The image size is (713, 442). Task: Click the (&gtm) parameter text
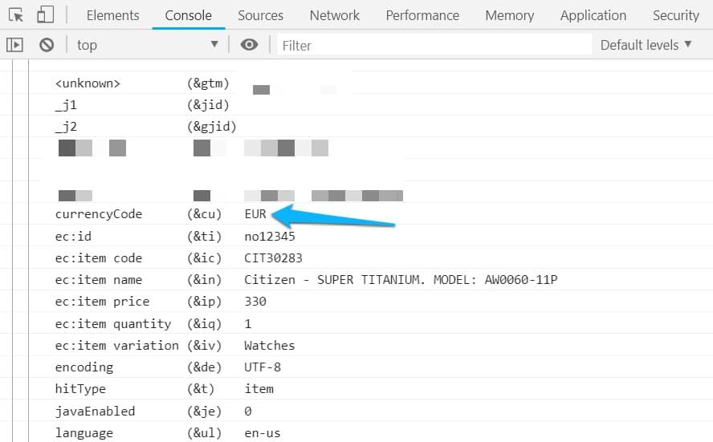coord(208,83)
